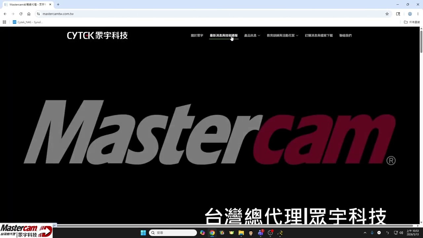Open the last pinned taskbar app icon
423x238 pixels.
pyautogui.click(x=280, y=233)
